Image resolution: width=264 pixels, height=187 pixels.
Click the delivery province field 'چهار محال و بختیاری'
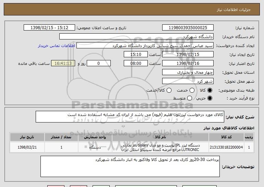coord(188,72)
